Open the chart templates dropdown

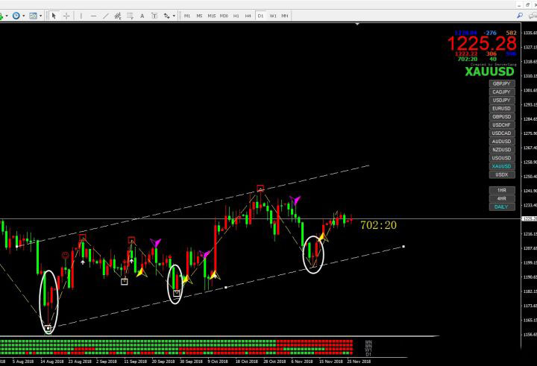coord(36,16)
